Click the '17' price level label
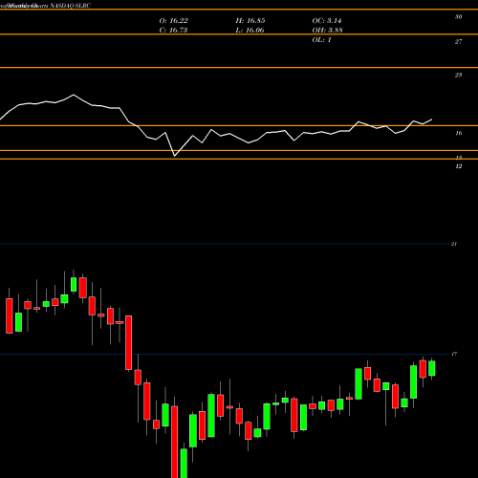The image size is (478, 478). [454, 354]
